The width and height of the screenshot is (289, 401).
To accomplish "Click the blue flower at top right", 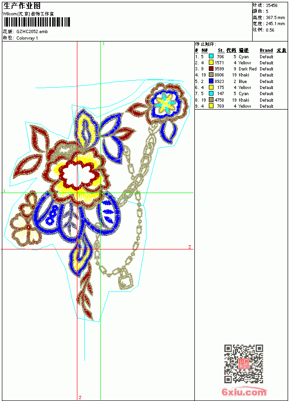I will (x=167, y=103).
